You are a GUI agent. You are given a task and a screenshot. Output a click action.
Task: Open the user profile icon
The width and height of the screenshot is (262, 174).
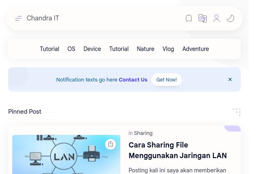click(217, 18)
